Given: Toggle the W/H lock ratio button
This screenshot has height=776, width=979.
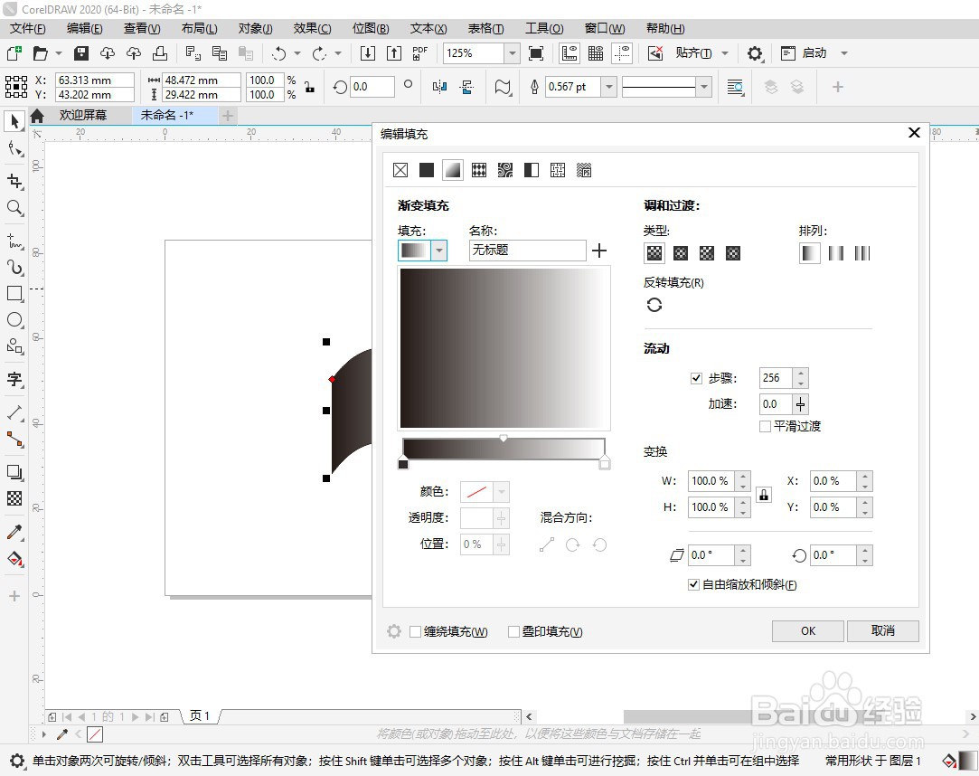Looking at the screenshot, I should coord(763,495).
